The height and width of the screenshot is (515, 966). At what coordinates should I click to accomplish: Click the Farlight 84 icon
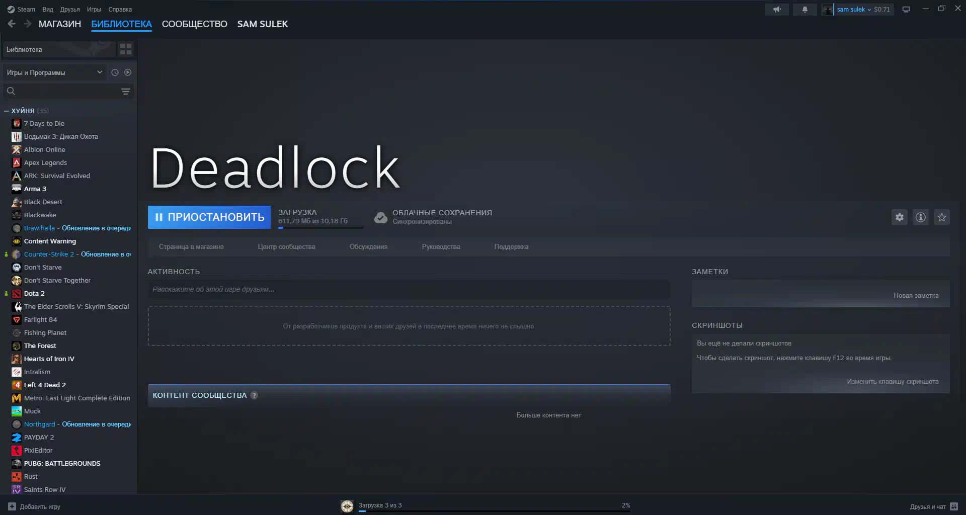[17, 319]
